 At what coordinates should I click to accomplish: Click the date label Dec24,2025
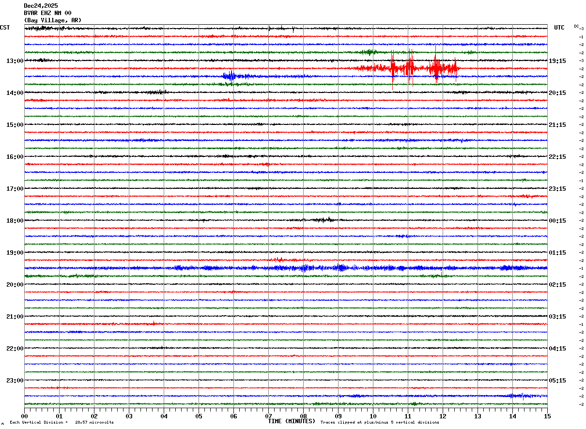click(41, 6)
